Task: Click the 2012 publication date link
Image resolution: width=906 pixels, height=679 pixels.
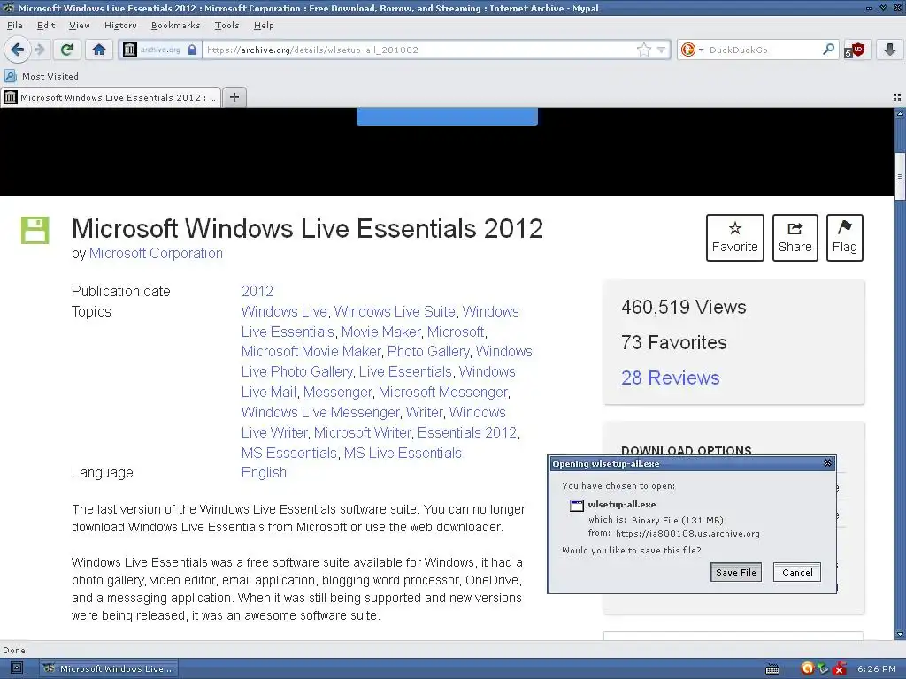Action: click(x=257, y=291)
